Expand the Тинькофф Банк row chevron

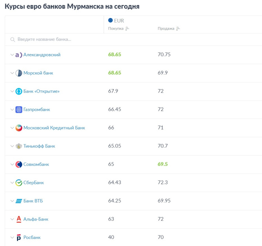tap(12, 146)
